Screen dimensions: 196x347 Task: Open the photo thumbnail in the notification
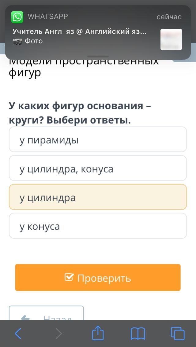pyautogui.click(x=171, y=39)
